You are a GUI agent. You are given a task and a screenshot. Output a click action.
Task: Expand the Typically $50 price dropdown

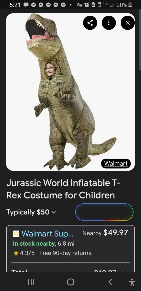click(x=31, y=212)
